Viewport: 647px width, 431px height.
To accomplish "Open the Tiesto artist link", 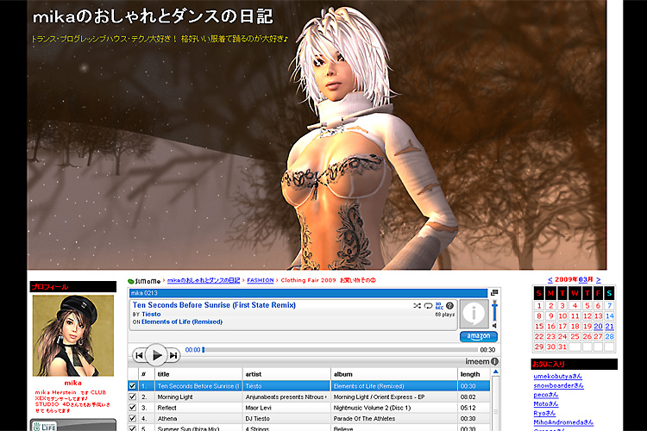I will pos(151,315).
